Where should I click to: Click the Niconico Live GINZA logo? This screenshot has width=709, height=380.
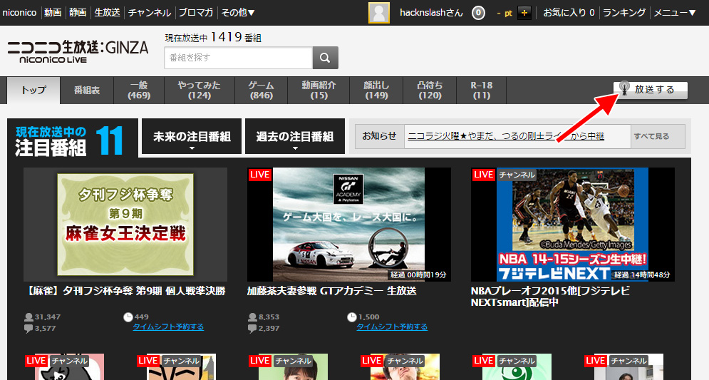coord(78,51)
